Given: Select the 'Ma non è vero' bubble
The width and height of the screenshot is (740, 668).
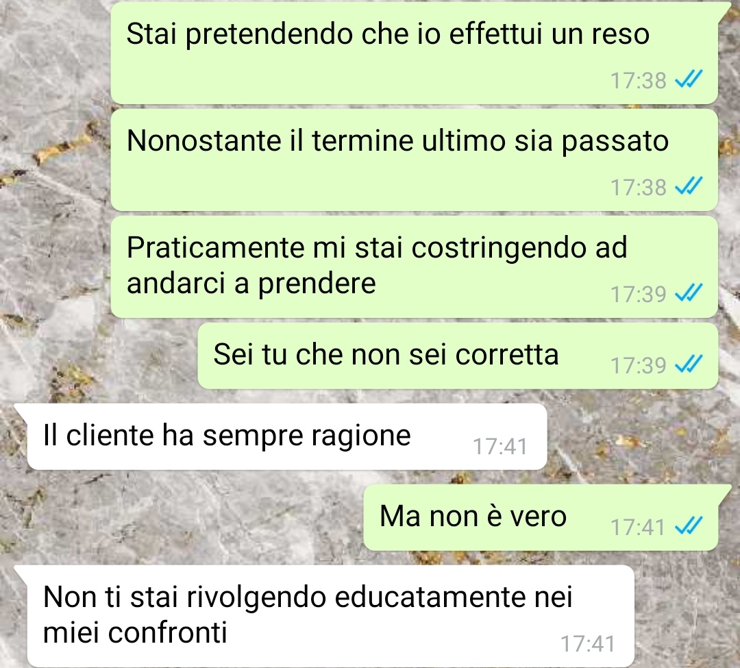Looking at the screenshot, I should pos(541,517).
